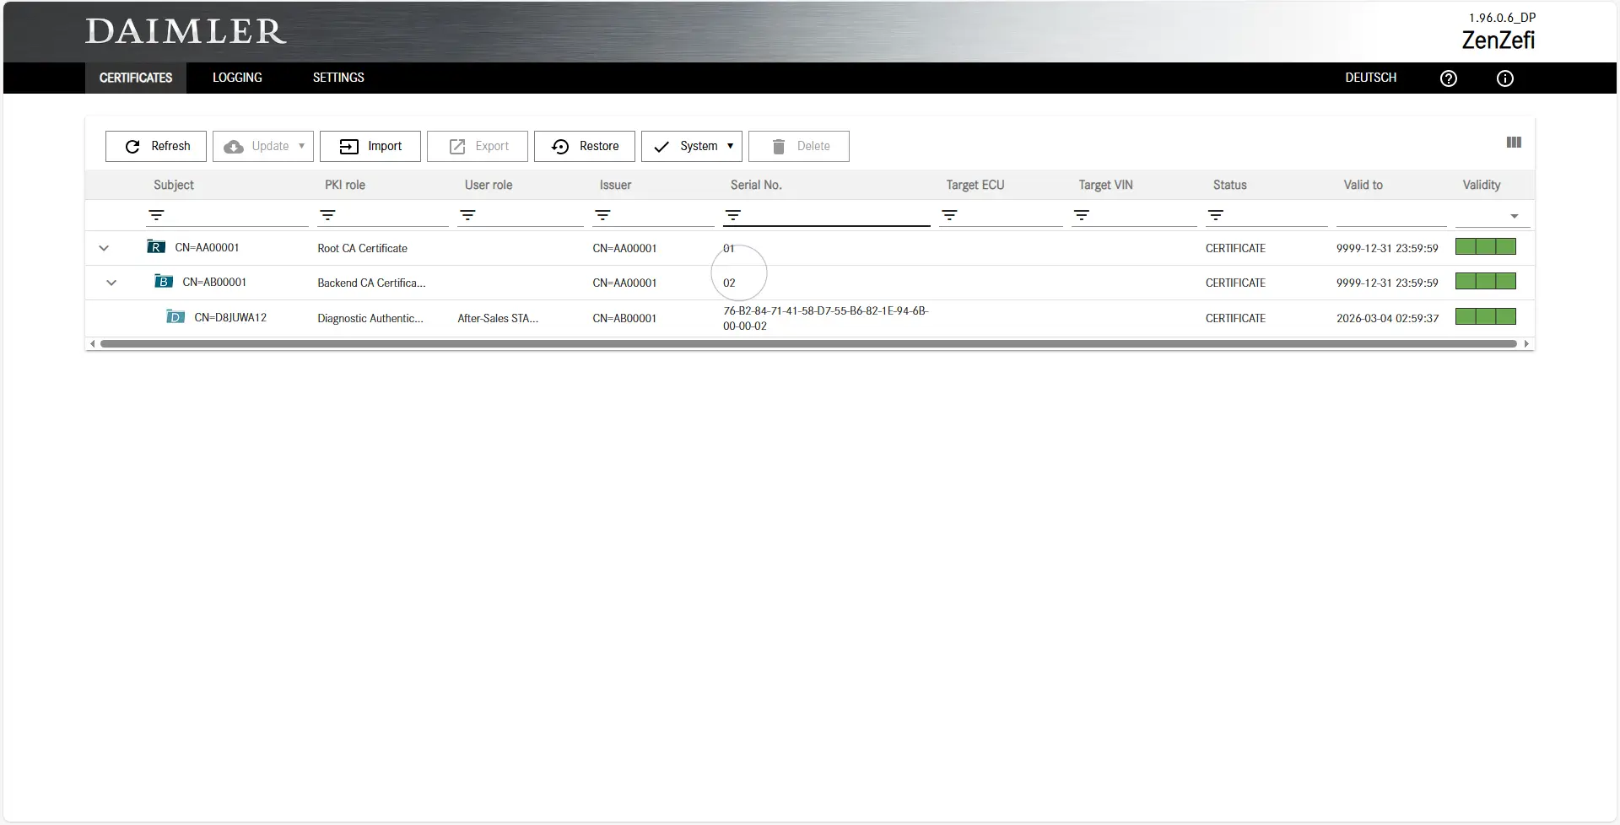Click the help question mark icon

point(1448,78)
